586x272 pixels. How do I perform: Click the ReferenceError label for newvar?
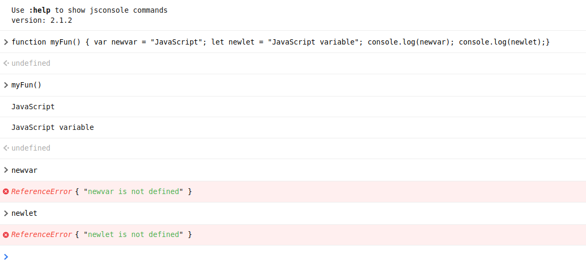(41, 191)
